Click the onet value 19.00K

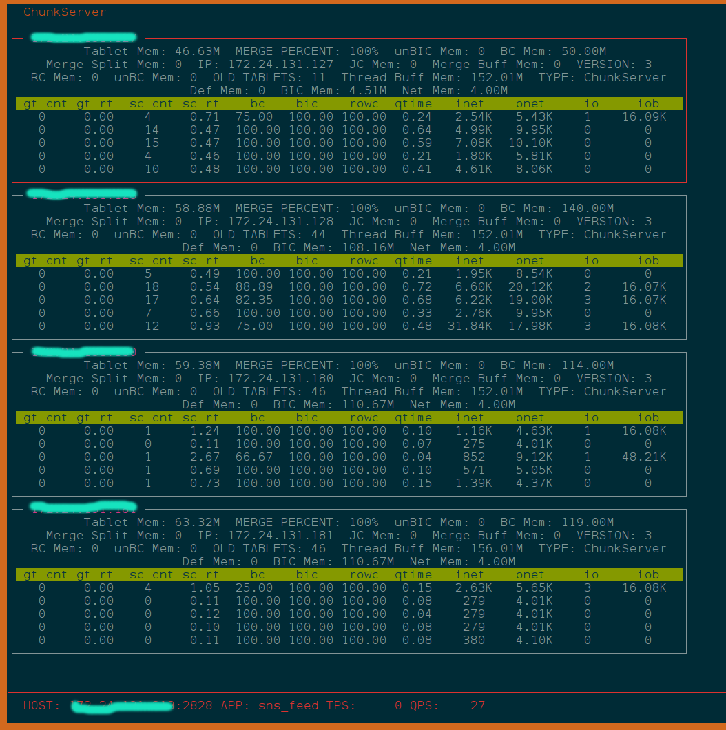click(530, 300)
